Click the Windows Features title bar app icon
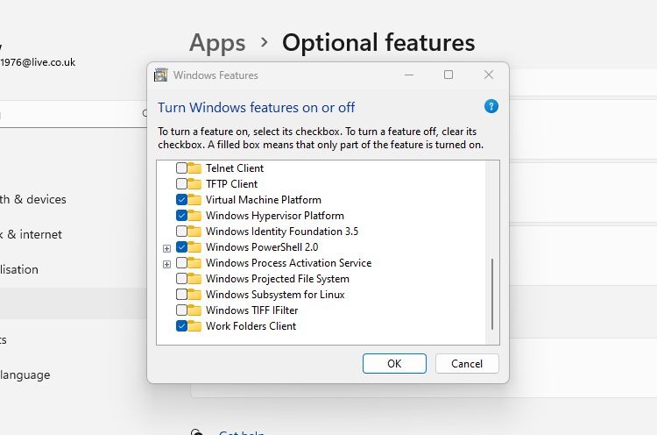 [161, 75]
